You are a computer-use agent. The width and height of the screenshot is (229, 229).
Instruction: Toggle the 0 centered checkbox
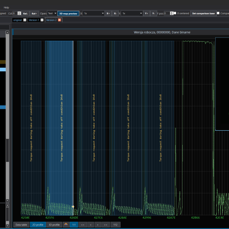(175, 13)
